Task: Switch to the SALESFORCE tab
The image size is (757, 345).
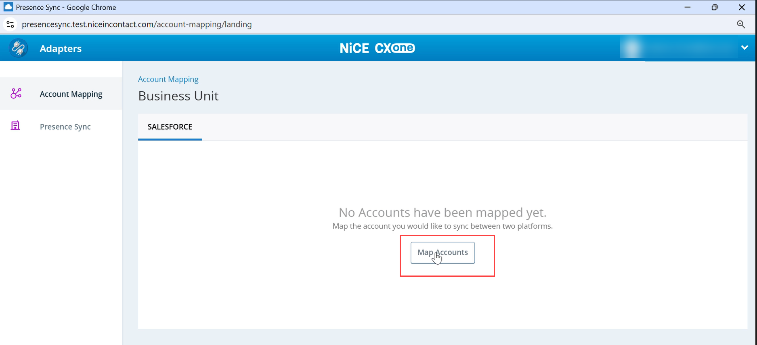Action: click(170, 127)
